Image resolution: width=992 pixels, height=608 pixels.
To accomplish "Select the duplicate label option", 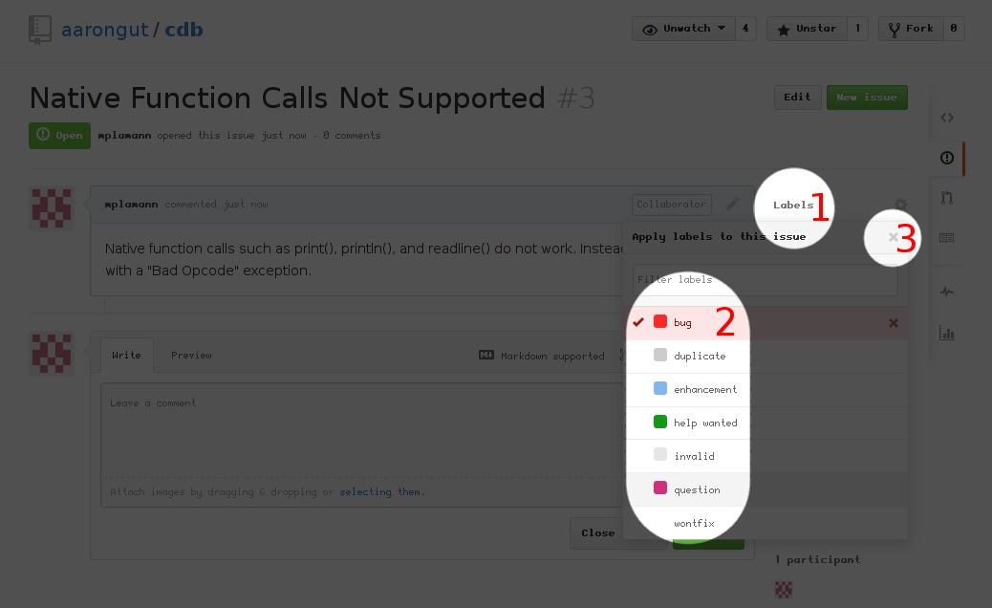I will point(699,356).
